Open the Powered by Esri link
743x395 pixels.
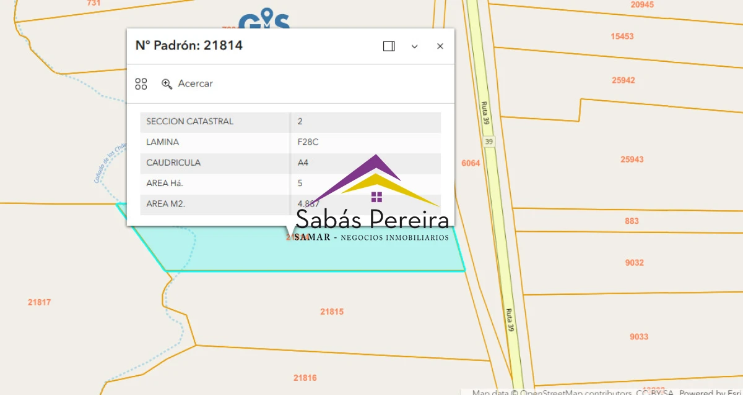tap(712, 393)
